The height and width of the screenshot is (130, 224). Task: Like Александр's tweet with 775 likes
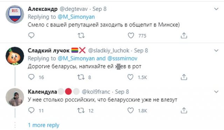click(x=131, y=35)
